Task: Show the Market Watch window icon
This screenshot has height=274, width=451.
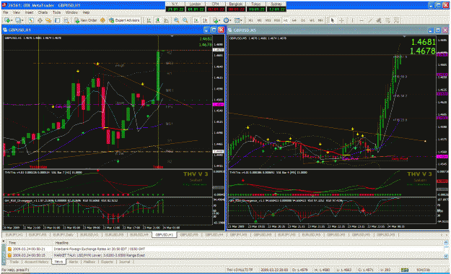Action: pyautogui.click(x=31, y=20)
